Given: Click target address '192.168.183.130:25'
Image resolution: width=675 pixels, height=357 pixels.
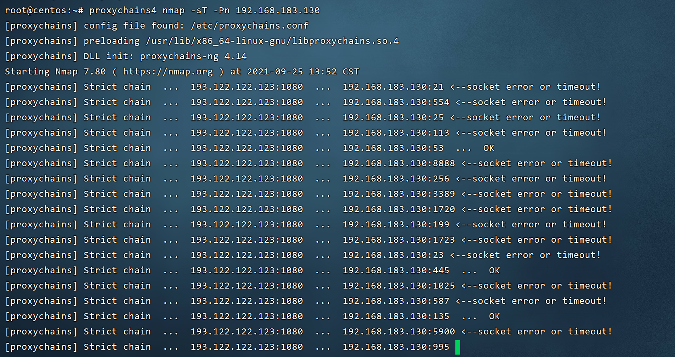Looking at the screenshot, I should pyautogui.click(x=393, y=118).
